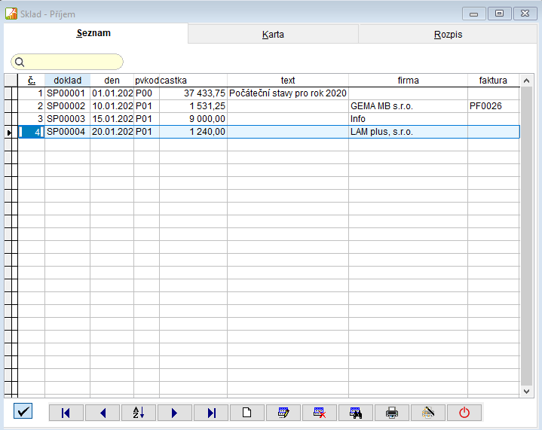
Task: Click 'Počáteční stavy pro rok 2020' text
Action: (x=288, y=93)
